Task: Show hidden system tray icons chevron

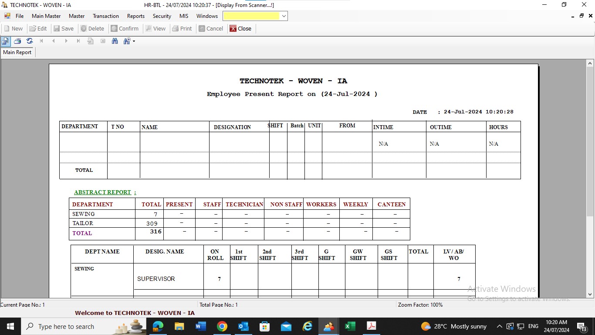Action: pos(500,326)
